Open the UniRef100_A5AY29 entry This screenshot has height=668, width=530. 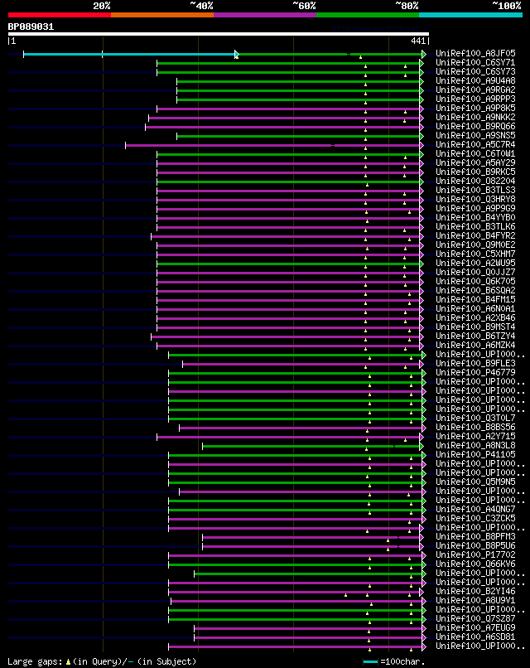point(475,162)
